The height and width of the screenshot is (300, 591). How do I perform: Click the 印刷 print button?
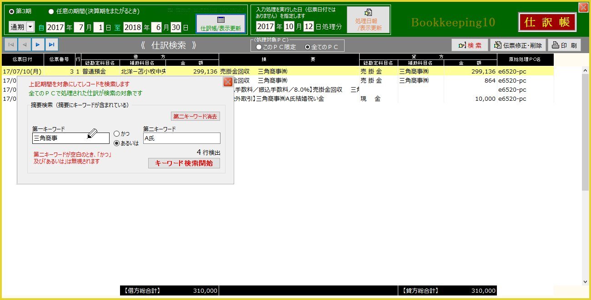click(x=564, y=45)
